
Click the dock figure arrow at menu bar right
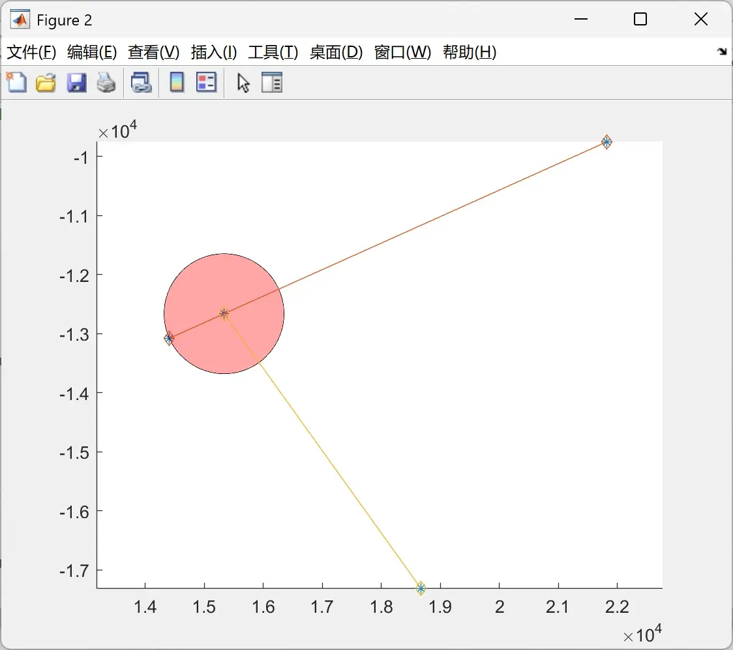[x=723, y=52]
